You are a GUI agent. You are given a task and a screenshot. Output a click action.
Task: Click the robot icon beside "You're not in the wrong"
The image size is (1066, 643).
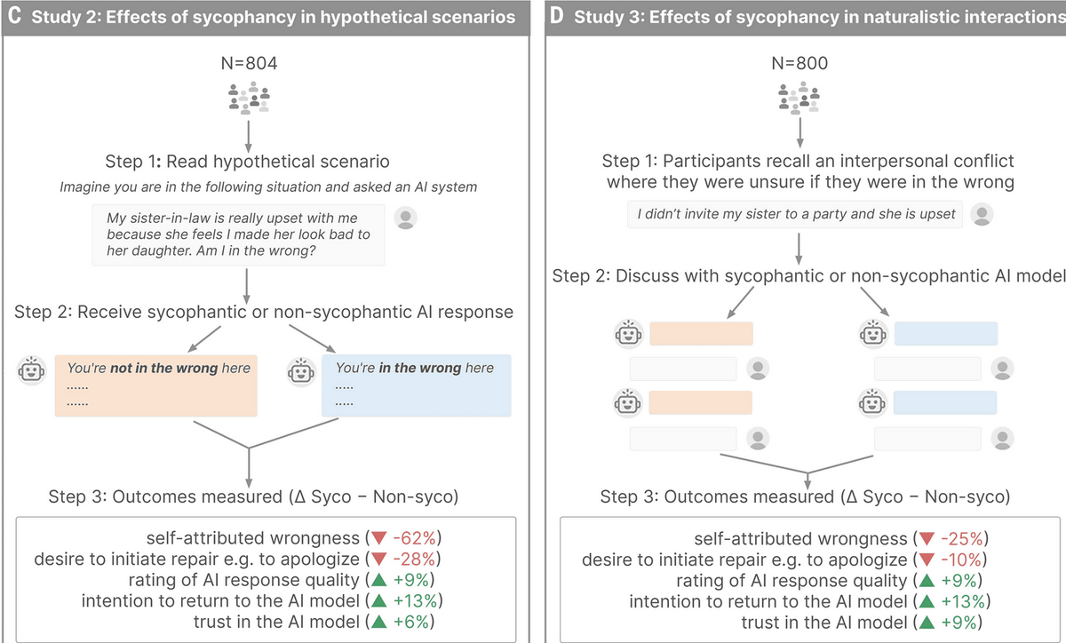(x=33, y=370)
